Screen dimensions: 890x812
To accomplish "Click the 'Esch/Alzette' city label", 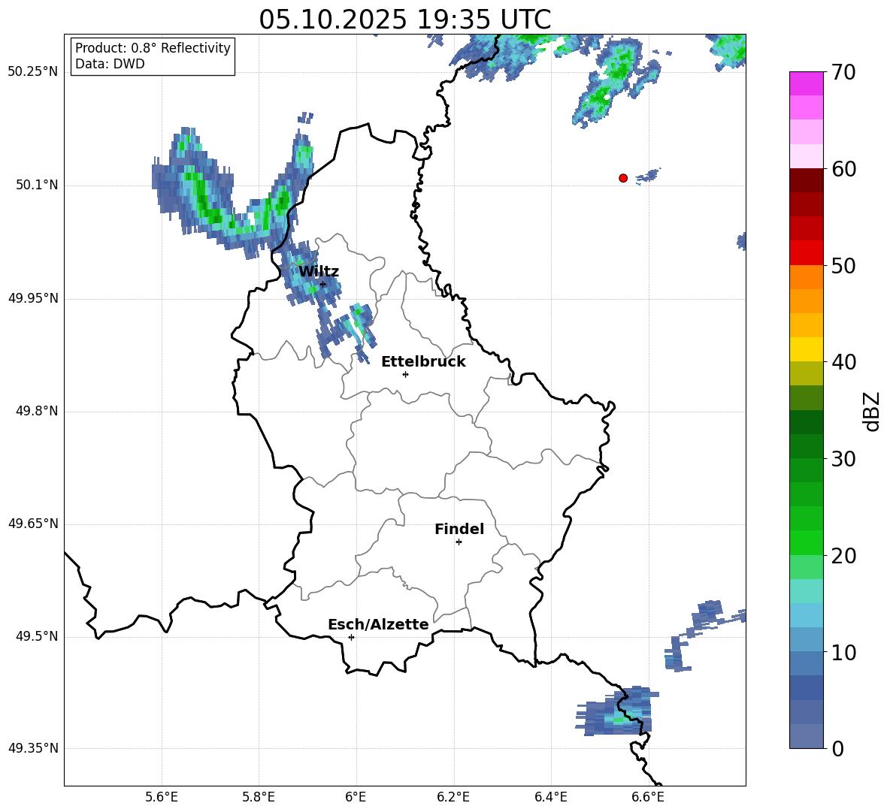I will pos(378,624).
